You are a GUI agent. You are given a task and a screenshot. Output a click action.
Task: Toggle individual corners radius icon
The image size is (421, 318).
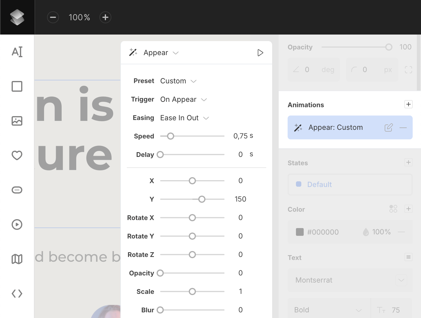click(408, 70)
